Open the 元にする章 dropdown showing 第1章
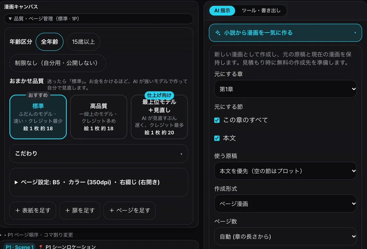The height and width of the screenshot is (249, 367). point(285,89)
